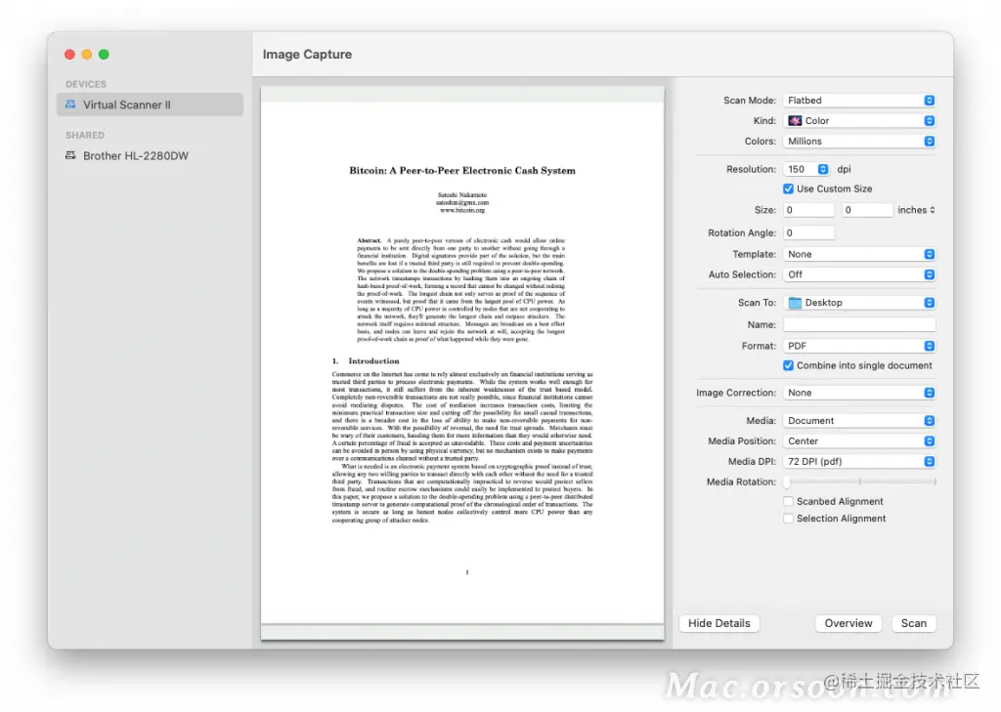Open the Scan To Desktop dropdown
1001x712 pixels.
(x=859, y=303)
